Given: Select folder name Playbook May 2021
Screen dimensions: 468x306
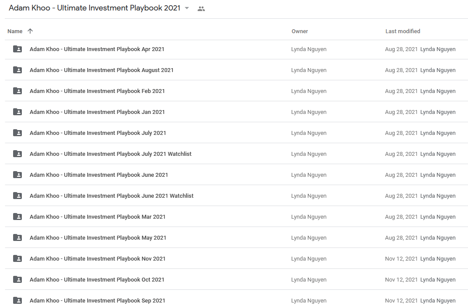Looking at the screenshot, I should click(98, 237).
